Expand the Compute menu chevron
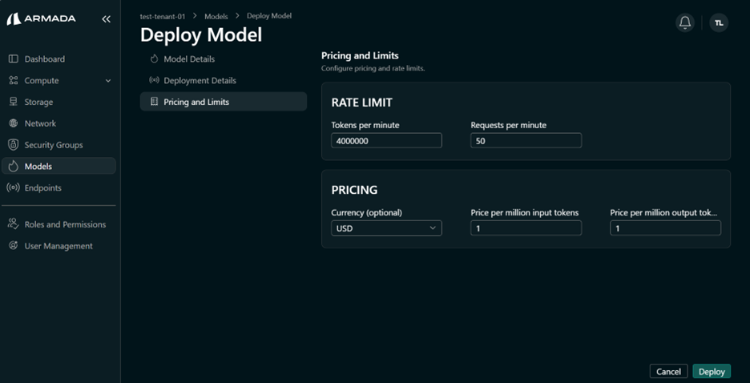 [108, 81]
